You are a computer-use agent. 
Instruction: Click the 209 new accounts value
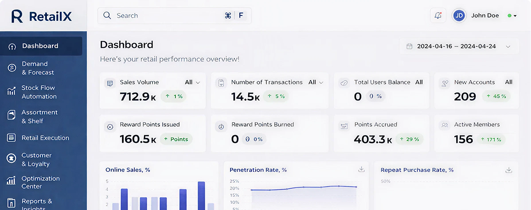click(465, 97)
